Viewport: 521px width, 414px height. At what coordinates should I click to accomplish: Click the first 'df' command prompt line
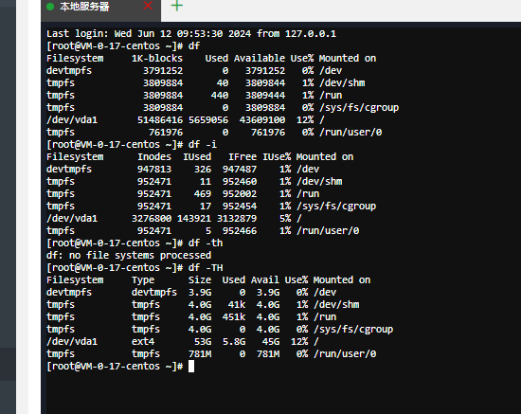point(123,45)
